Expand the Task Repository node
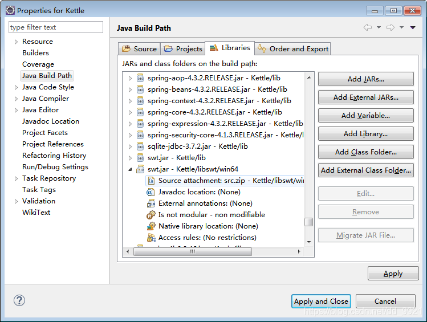The image size is (427, 322). click(16, 178)
